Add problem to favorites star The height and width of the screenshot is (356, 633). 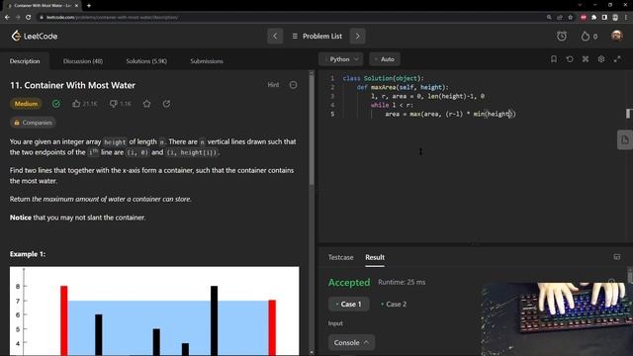(x=146, y=104)
